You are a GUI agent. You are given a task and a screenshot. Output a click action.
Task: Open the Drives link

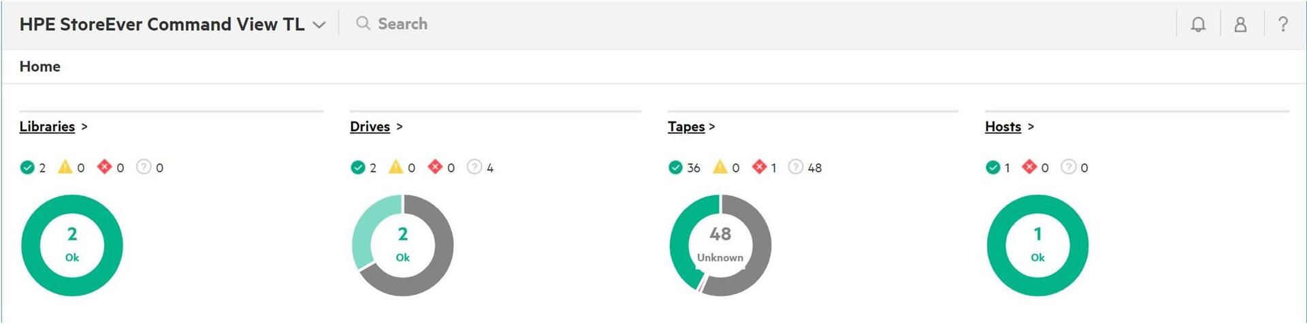[x=370, y=127]
